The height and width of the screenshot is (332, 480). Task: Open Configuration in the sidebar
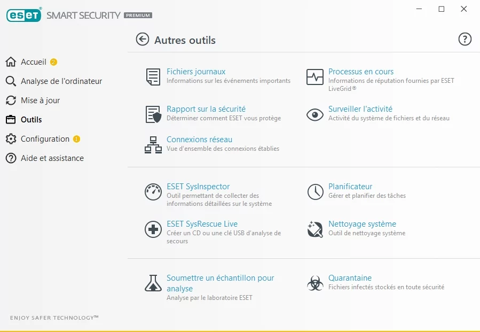coord(45,139)
